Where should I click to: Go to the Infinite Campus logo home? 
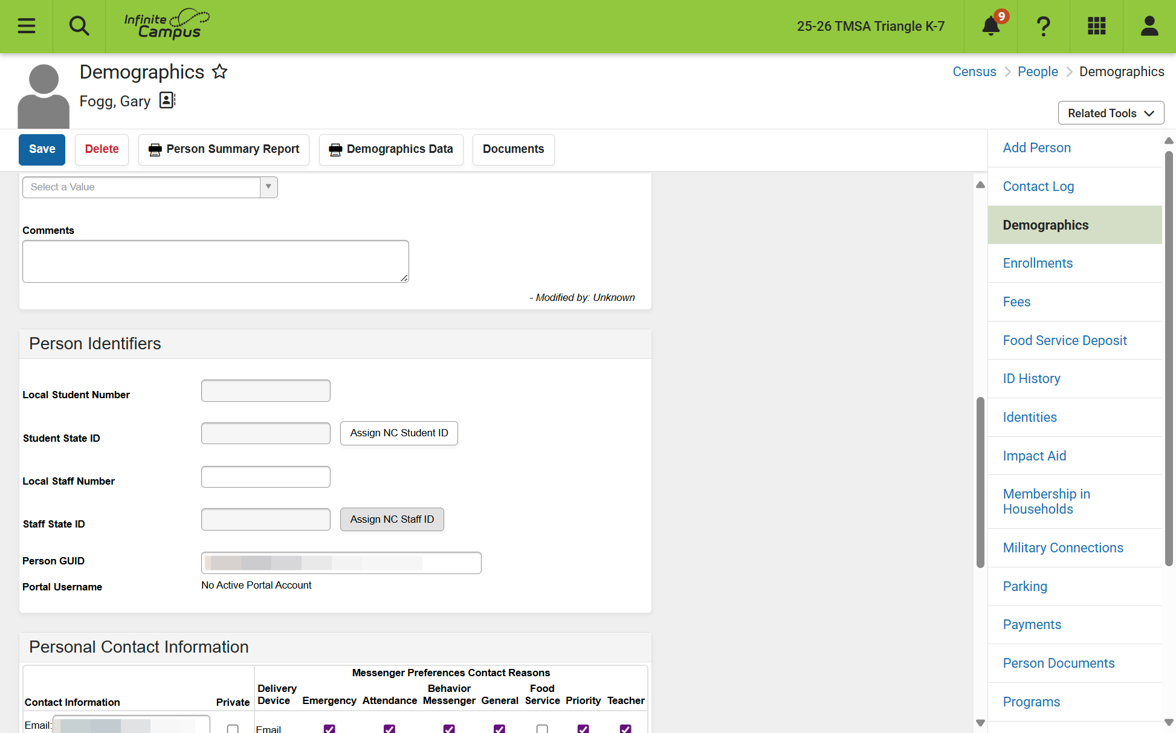click(167, 25)
